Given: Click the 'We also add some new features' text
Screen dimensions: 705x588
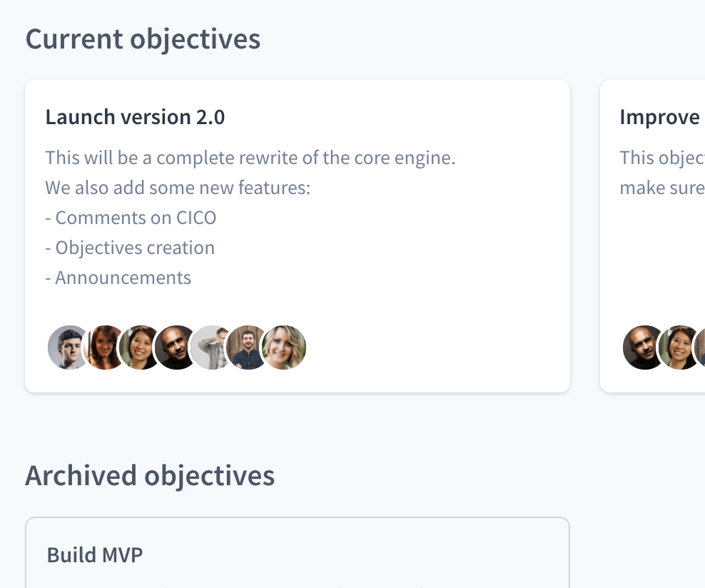Looking at the screenshot, I should [178, 188].
